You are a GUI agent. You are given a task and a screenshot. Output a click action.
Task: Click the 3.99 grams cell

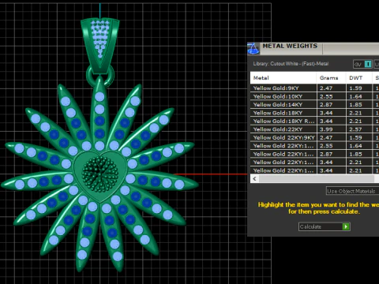pyautogui.click(x=331, y=129)
